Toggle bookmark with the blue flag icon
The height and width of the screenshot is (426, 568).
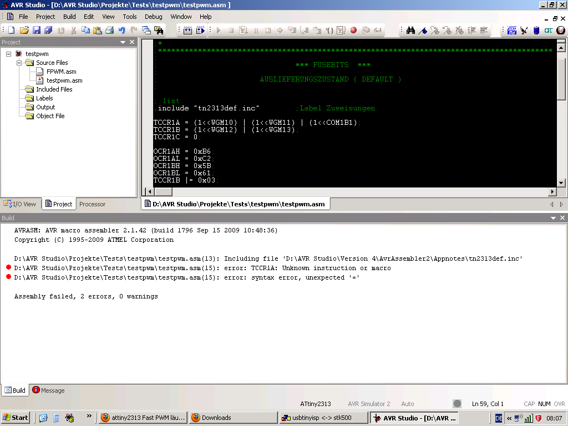[x=423, y=31]
